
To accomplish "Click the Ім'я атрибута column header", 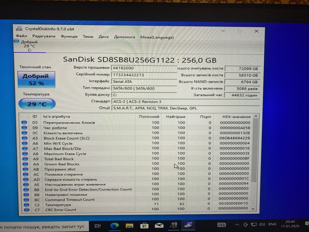I will [88, 117].
